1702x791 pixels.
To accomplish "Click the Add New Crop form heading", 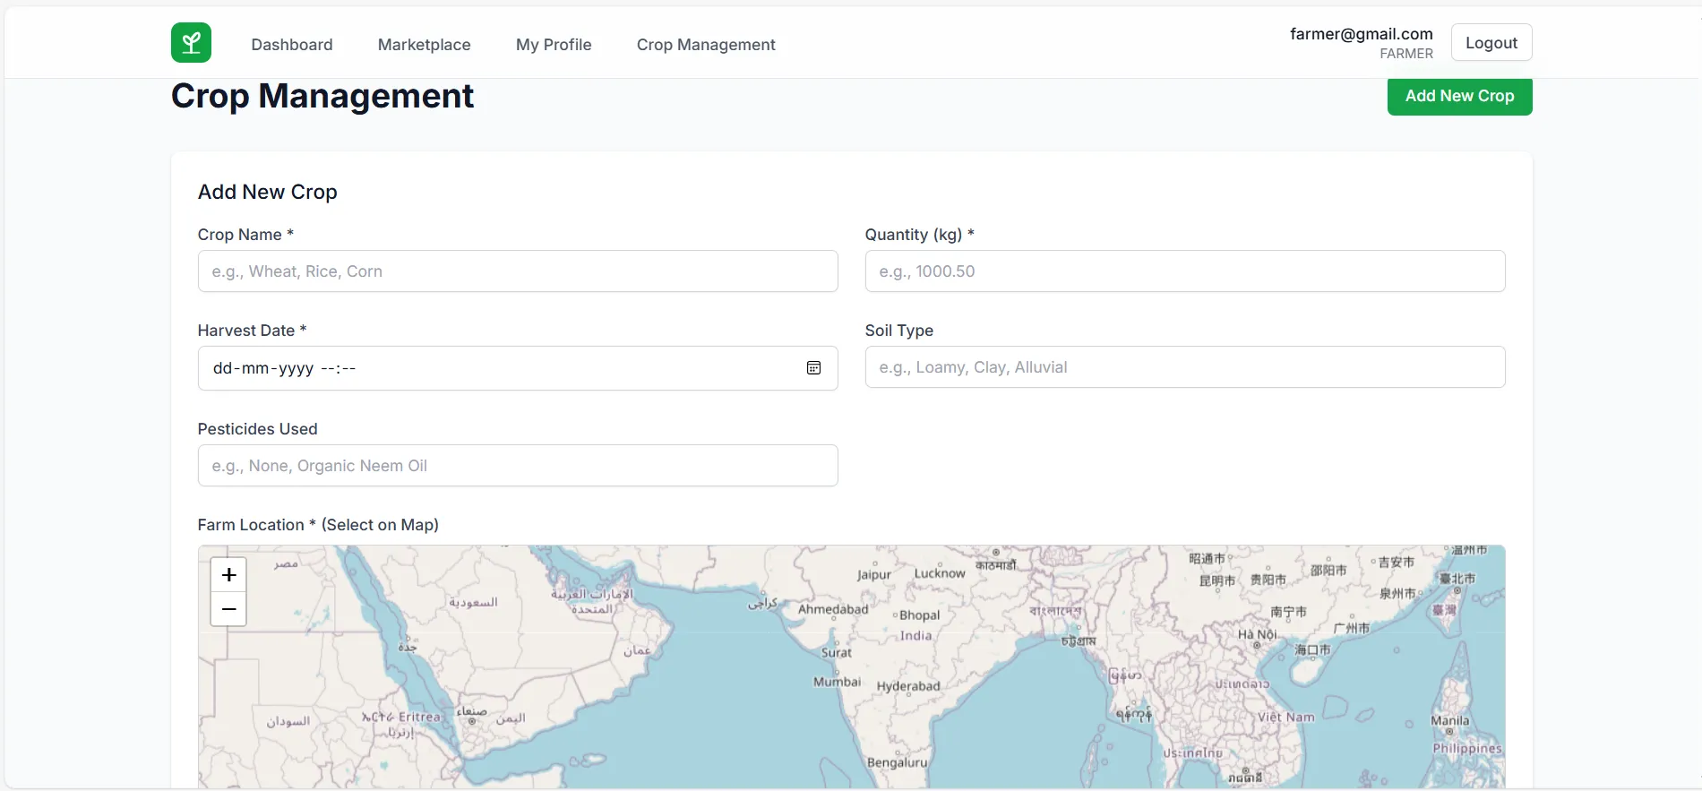I will [268, 192].
